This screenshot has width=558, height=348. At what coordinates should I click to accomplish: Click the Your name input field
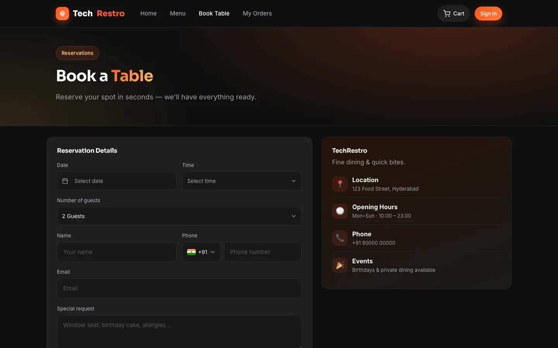(117, 252)
